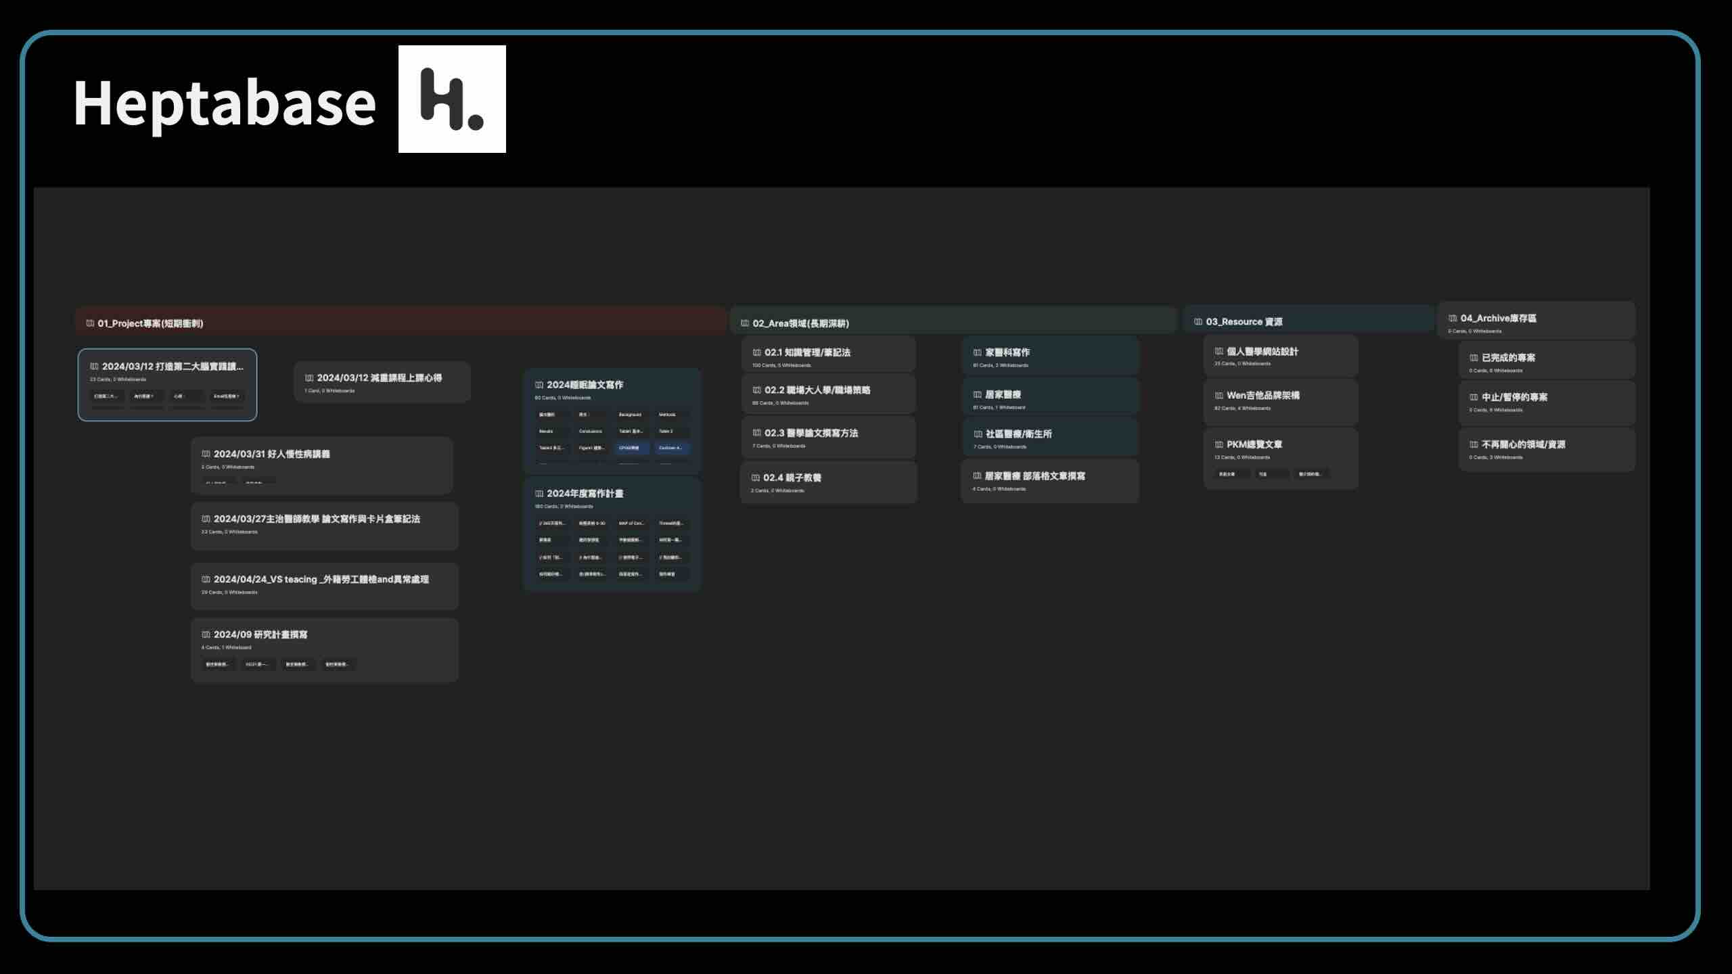The image size is (1732, 974).
Task: Click whiteboard icon of 家醫科寫作
Action: click(x=978, y=352)
